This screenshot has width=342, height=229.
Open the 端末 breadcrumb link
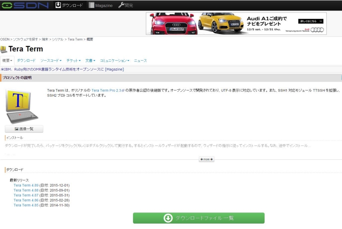(x=45, y=39)
